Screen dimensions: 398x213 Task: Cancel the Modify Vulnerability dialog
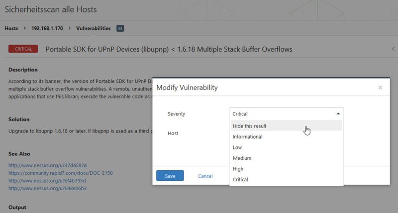[x=205, y=176]
